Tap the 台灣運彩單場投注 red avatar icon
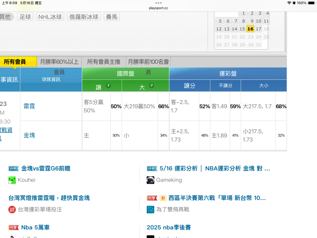This screenshot has height=238, width=317. 12,209
